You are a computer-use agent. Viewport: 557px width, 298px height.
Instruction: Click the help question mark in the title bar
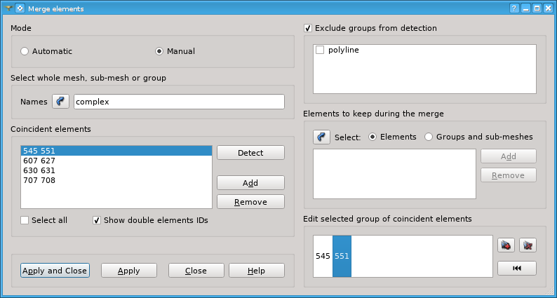514,8
